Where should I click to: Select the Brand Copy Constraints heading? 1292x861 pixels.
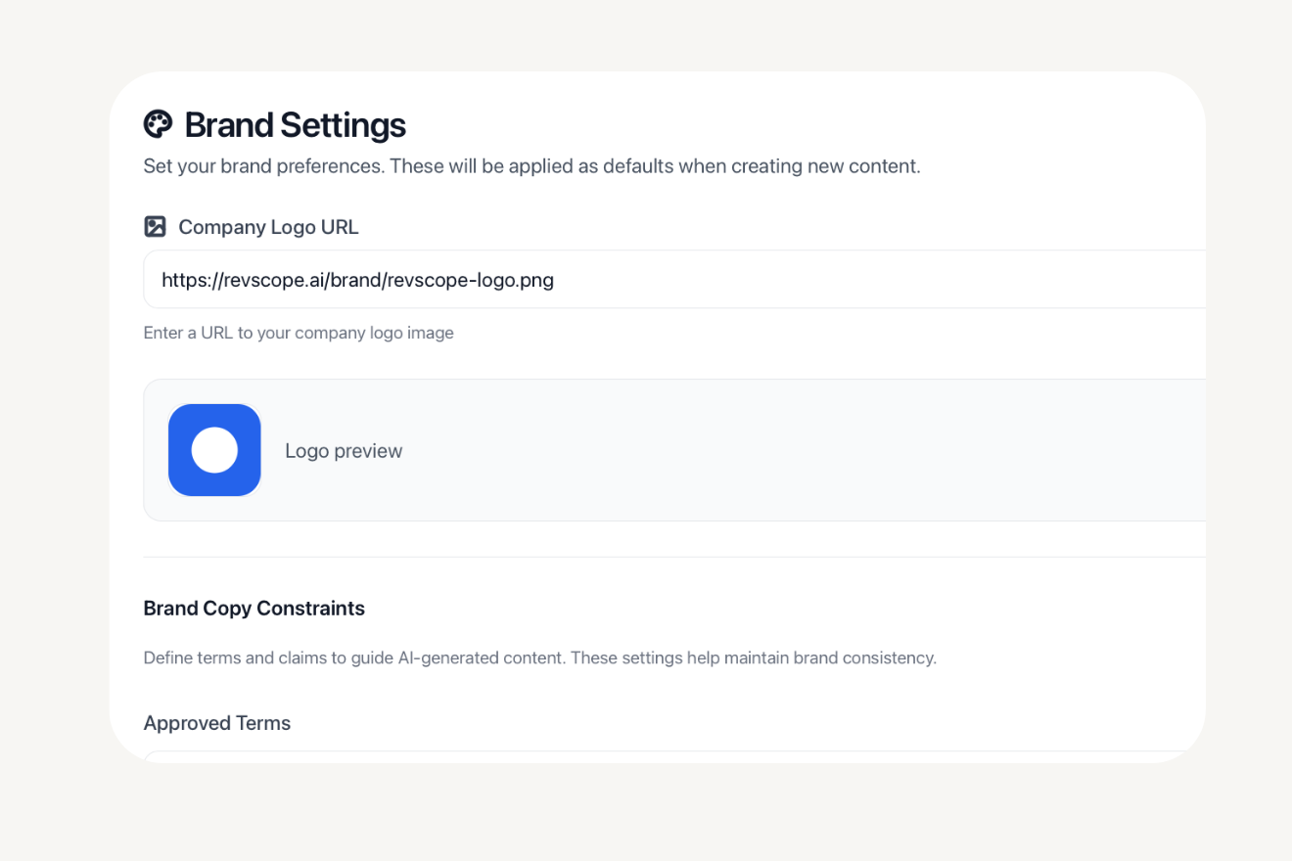(254, 609)
